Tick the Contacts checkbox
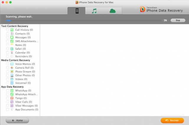Image resolution: width=189 pixels, height=125 pixels. click(x=7, y=33)
